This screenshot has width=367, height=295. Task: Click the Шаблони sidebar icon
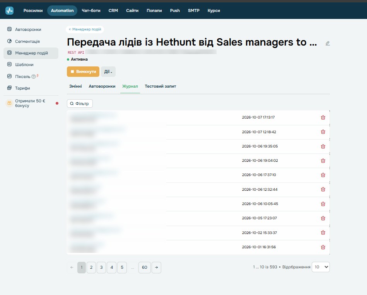(9, 64)
